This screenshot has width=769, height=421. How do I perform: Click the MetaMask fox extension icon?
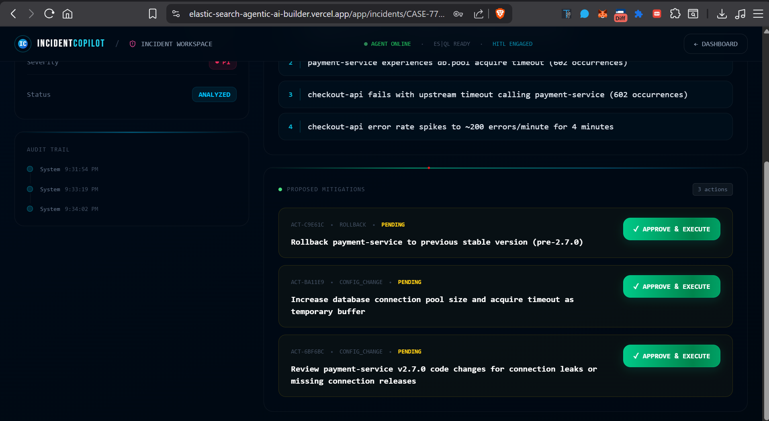click(602, 14)
